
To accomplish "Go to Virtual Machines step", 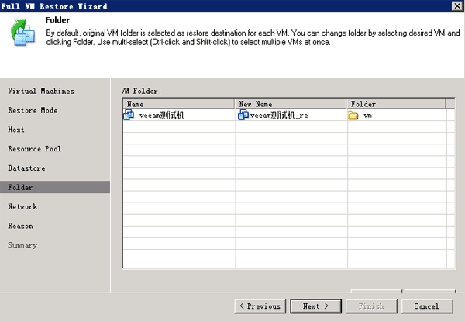I will point(41,91).
